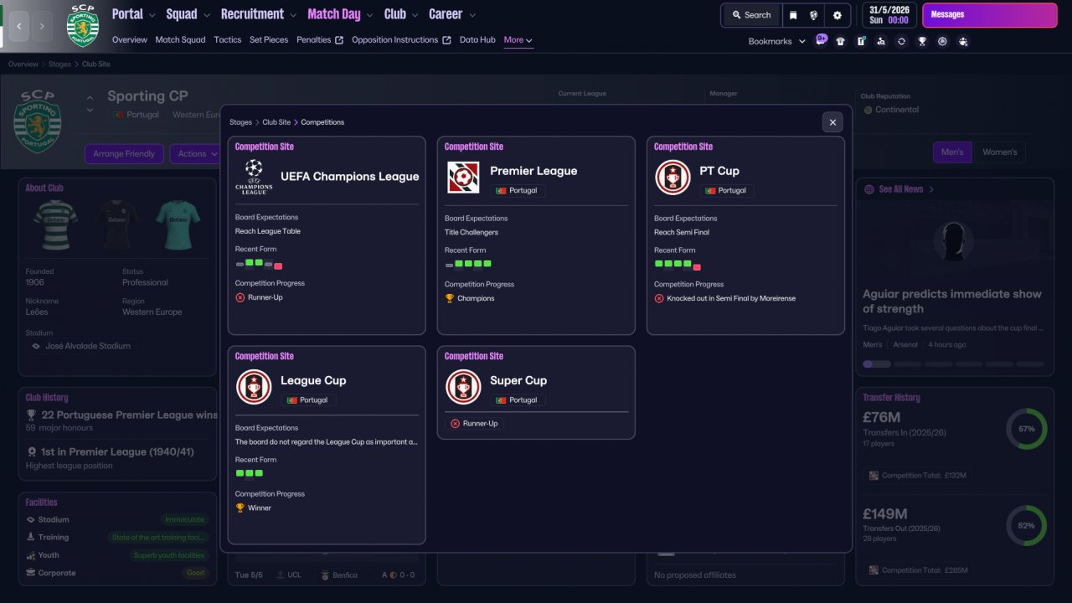
Task: Go forward using the right arrow button
Action: point(44,26)
